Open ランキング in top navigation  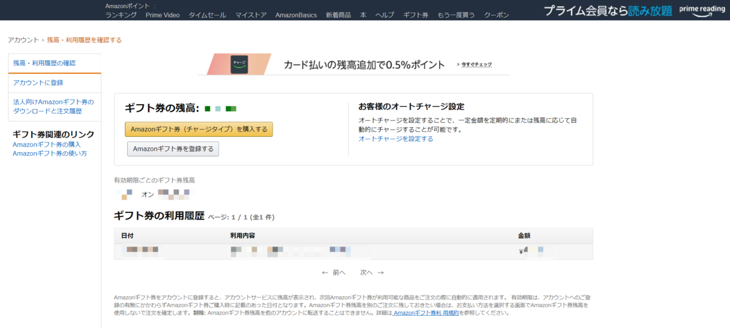pos(121,15)
